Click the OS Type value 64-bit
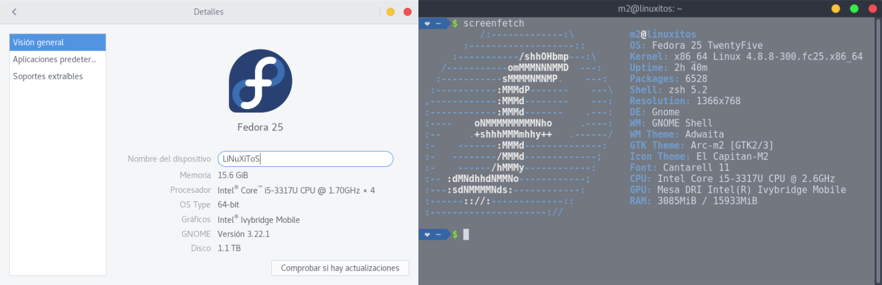This screenshot has width=882, height=285. [228, 204]
